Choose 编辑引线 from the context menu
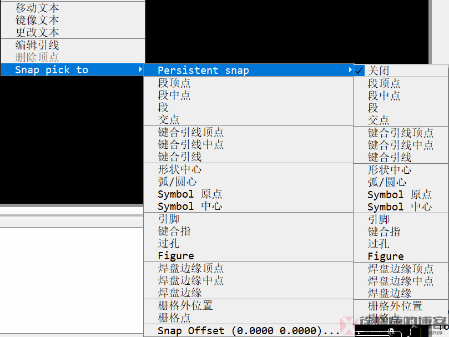This screenshot has width=449, height=337. (37, 45)
